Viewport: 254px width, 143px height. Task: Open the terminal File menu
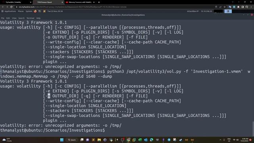pos(3,18)
